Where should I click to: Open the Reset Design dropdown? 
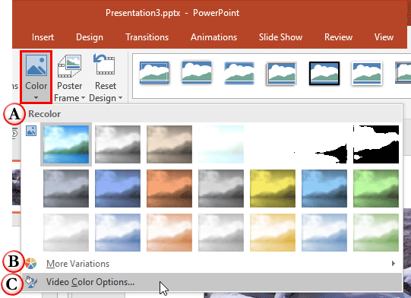tap(106, 78)
